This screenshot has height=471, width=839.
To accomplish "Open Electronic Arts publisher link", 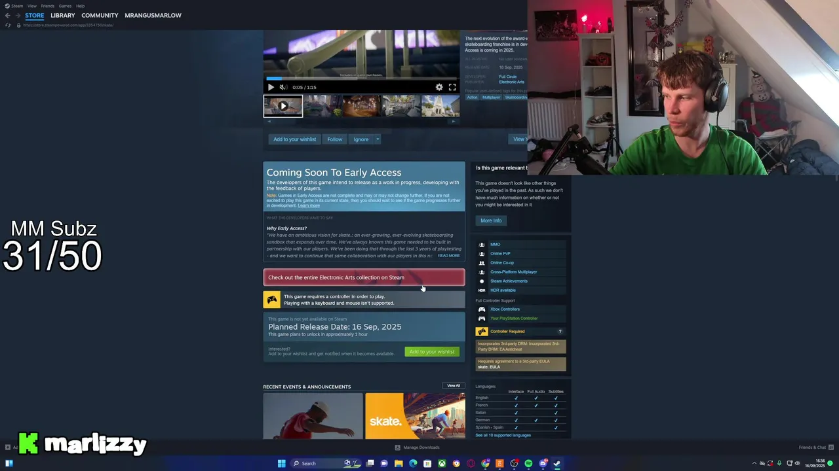I will (511, 82).
